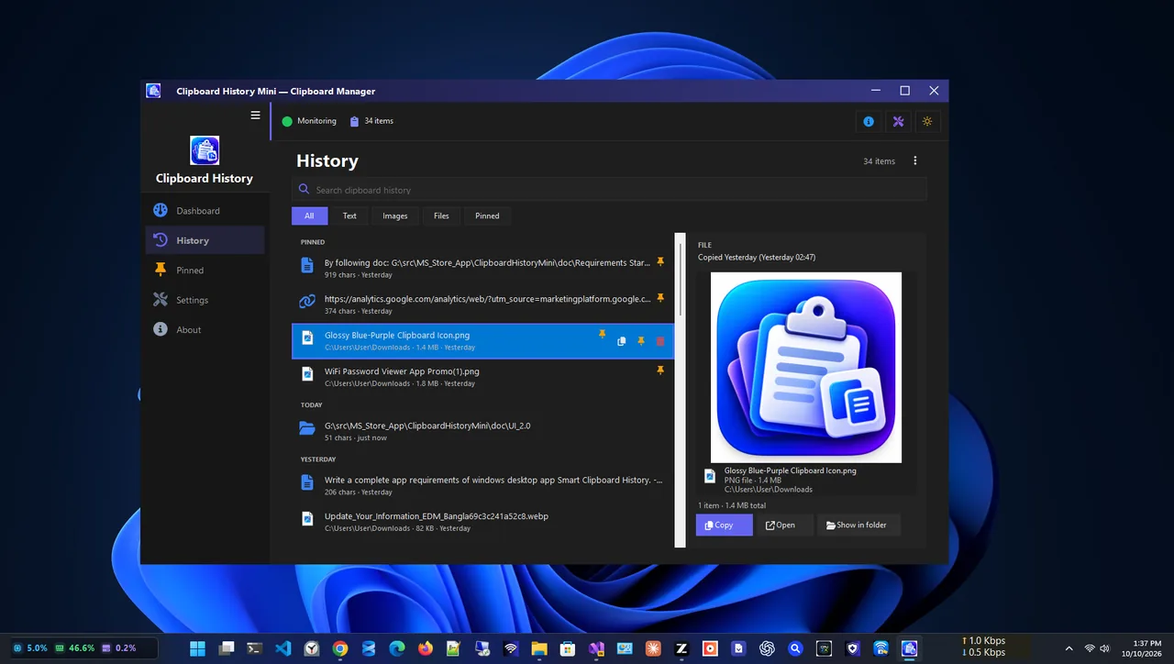Open the info icon in the top toolbar
Viewport: 1174px width, 664px height.
[x=869, y=121]
